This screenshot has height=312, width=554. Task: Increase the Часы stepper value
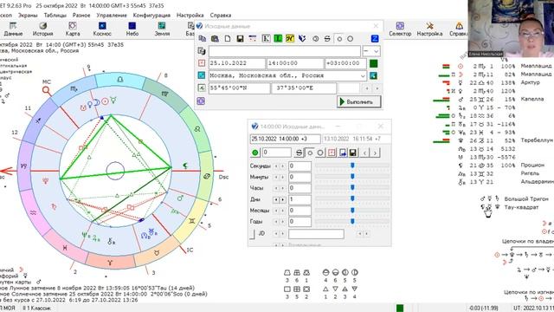tap(283, 188)
